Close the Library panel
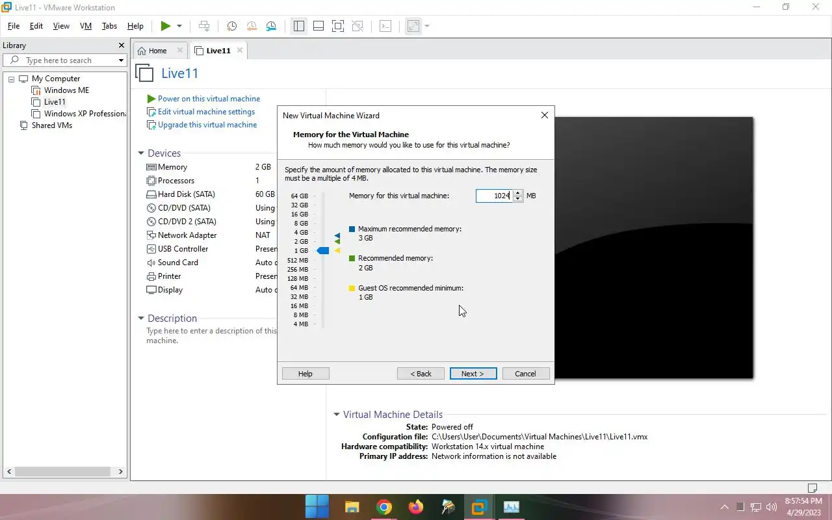Image resolution: width=832 pixels, height=520 pixels. click(x=121, y=45)
